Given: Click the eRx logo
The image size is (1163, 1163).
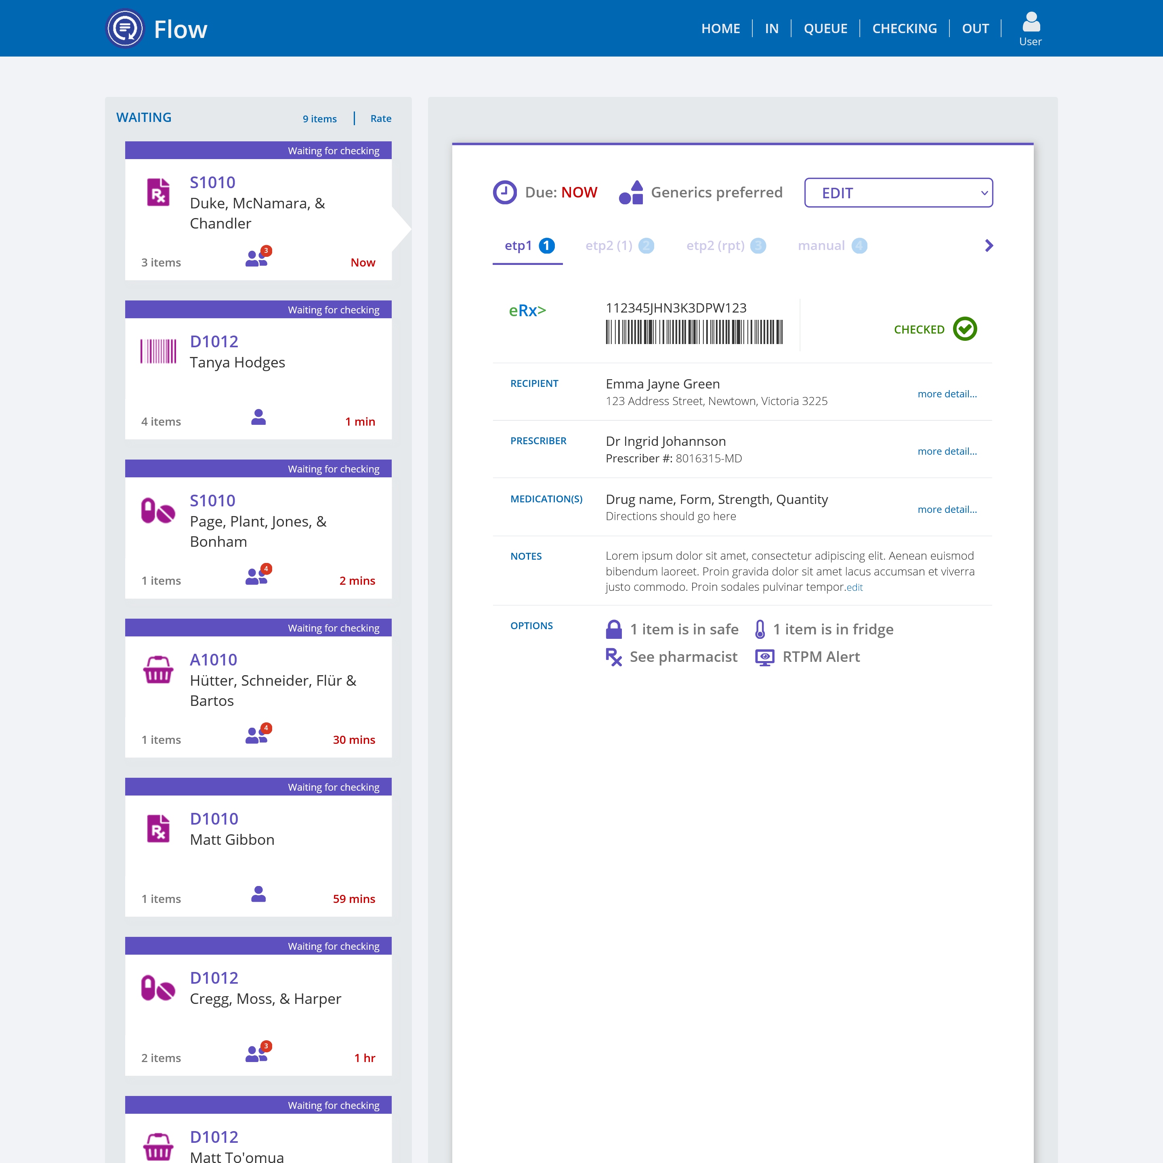Looking at the screenshot, I should [527, 311].
